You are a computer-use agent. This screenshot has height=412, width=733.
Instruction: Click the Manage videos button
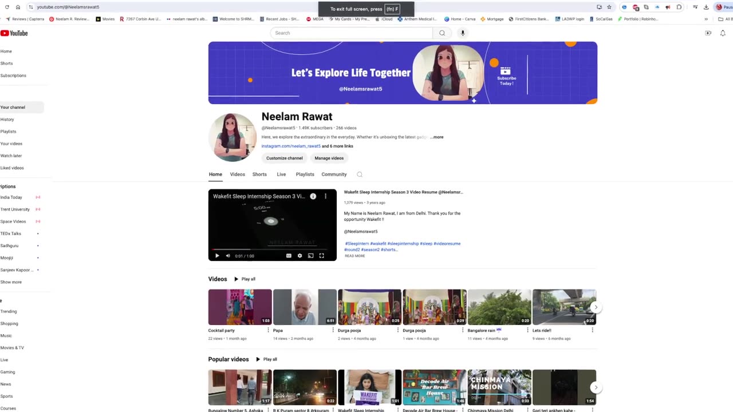pyautogui.click(x=329, y=158)
